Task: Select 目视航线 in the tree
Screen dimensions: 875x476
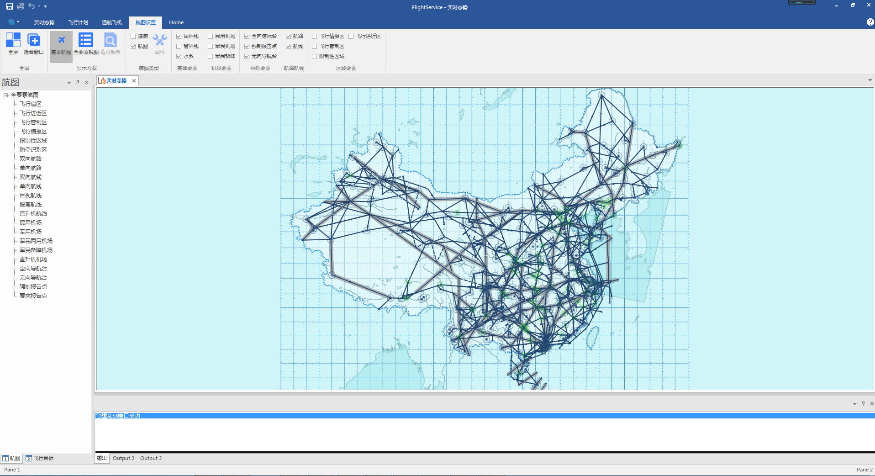Action: pos(31,196)
